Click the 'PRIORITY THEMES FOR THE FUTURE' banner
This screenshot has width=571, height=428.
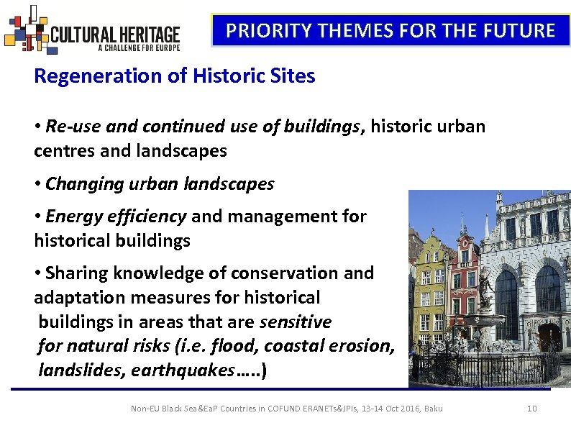point(390,30)
